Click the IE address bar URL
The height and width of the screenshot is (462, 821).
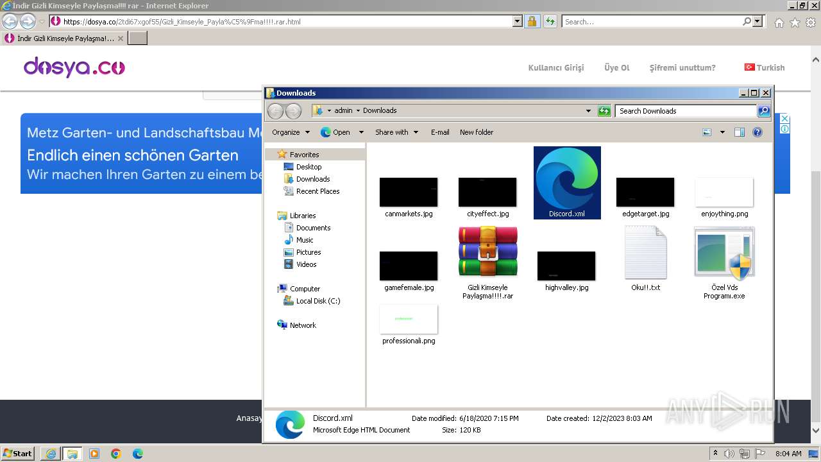[x=182, y=22]
